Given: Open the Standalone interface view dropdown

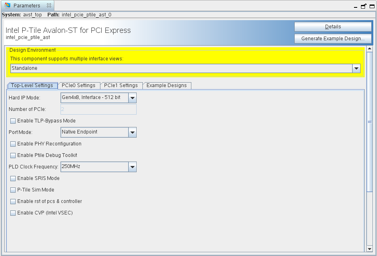Looking at the screenshot, I should (x=185, y=68).
